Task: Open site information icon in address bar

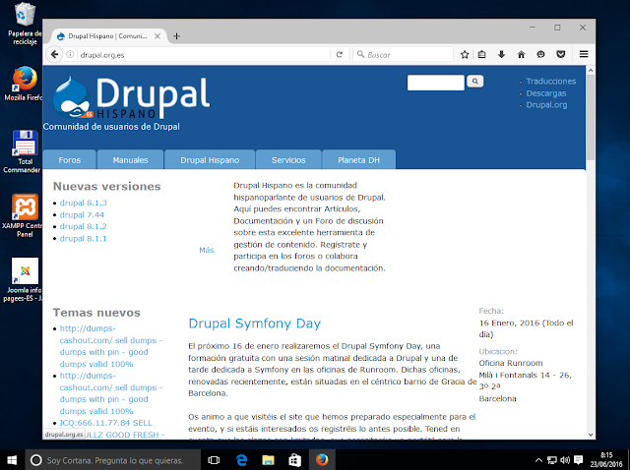Action: (x=70, y=54)
